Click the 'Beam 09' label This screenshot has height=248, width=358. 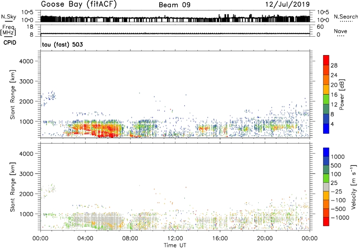click(x=175, y=5)
